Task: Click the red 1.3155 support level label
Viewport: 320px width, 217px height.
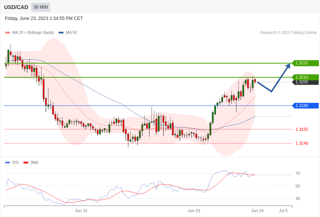Action: [x=302, y=129]
